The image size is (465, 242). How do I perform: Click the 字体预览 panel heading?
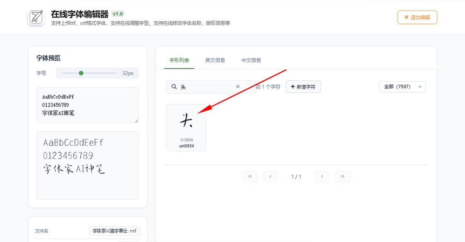(x=48, y=58)
